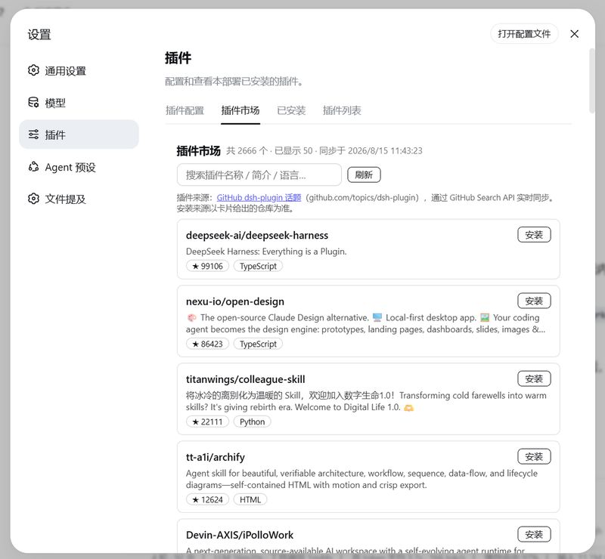The width and height of the screenshot is (605, 559).
Task: Click the settings panel vertical scrollbar
Action: [592, 81]
